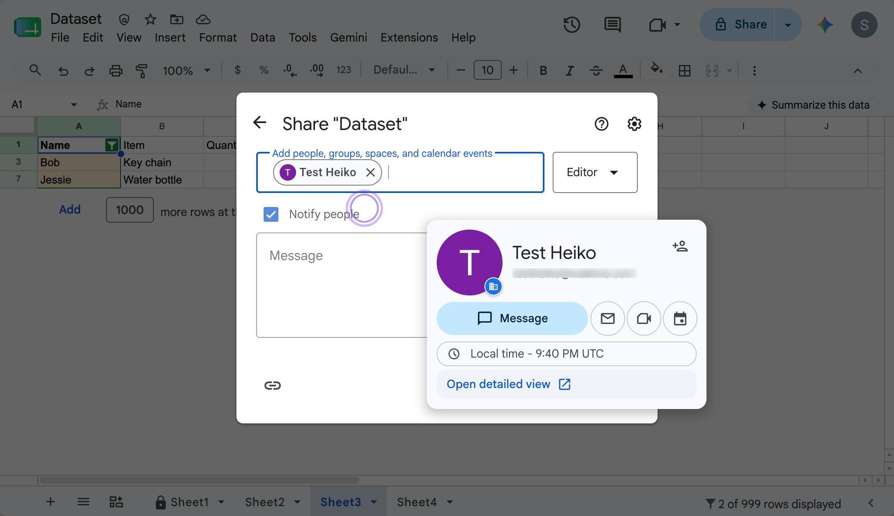894x516 pixels.
Task: Format as percent icon
Action: [x=264, y=70]
